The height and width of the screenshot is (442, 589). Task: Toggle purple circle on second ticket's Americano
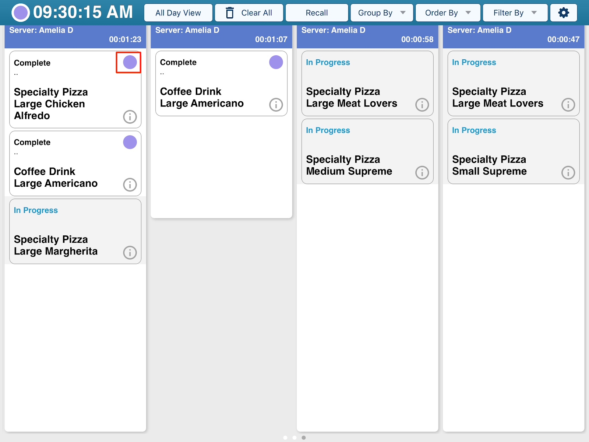276,62
